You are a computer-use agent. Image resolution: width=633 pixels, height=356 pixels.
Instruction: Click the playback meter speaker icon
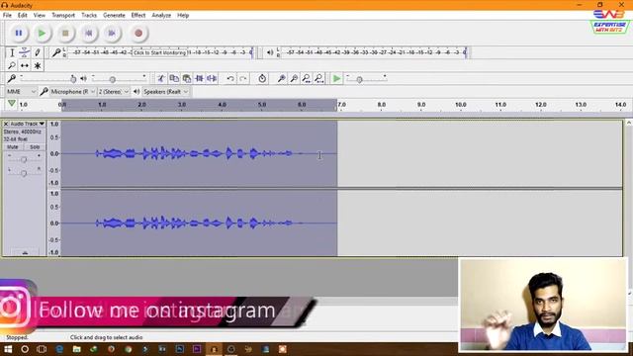[x=270, y=52]
